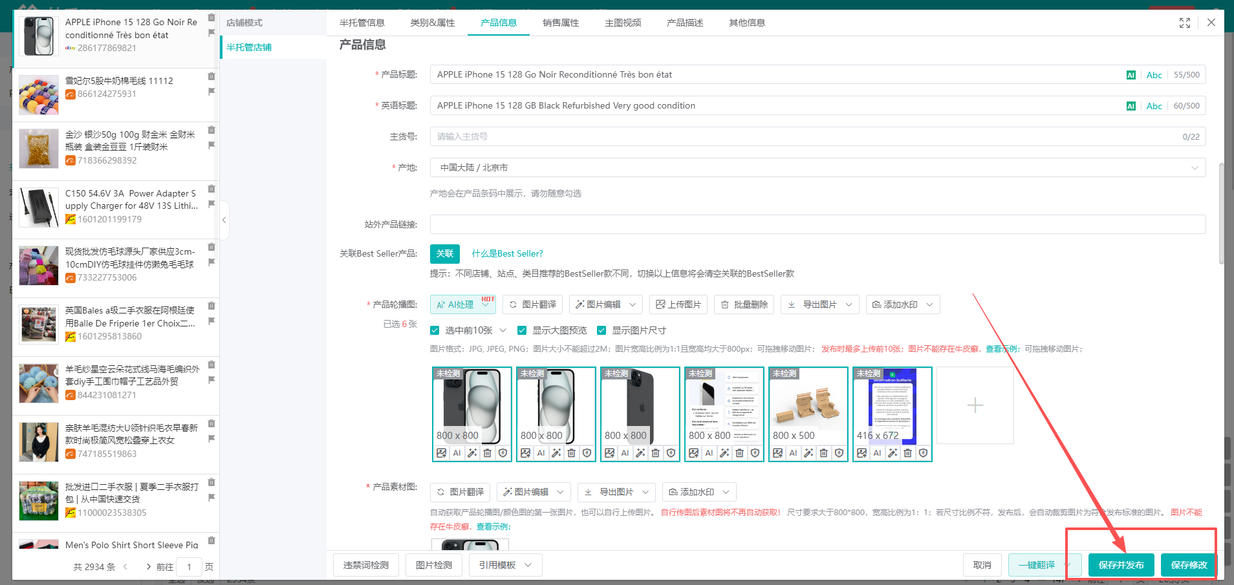Delete the 雪妃尔5股牛奶棉毛线 list entry
Image resolution: width=1234 pixels, height=585 pixels.
pyautogui.click(x=211, y=76)
